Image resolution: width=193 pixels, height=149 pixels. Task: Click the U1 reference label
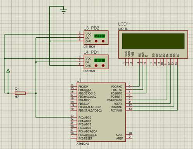[x=79, y=80]
